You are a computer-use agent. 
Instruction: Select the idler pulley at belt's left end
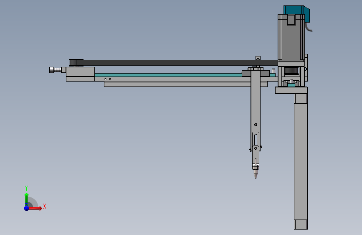click(x=76, y=63)
